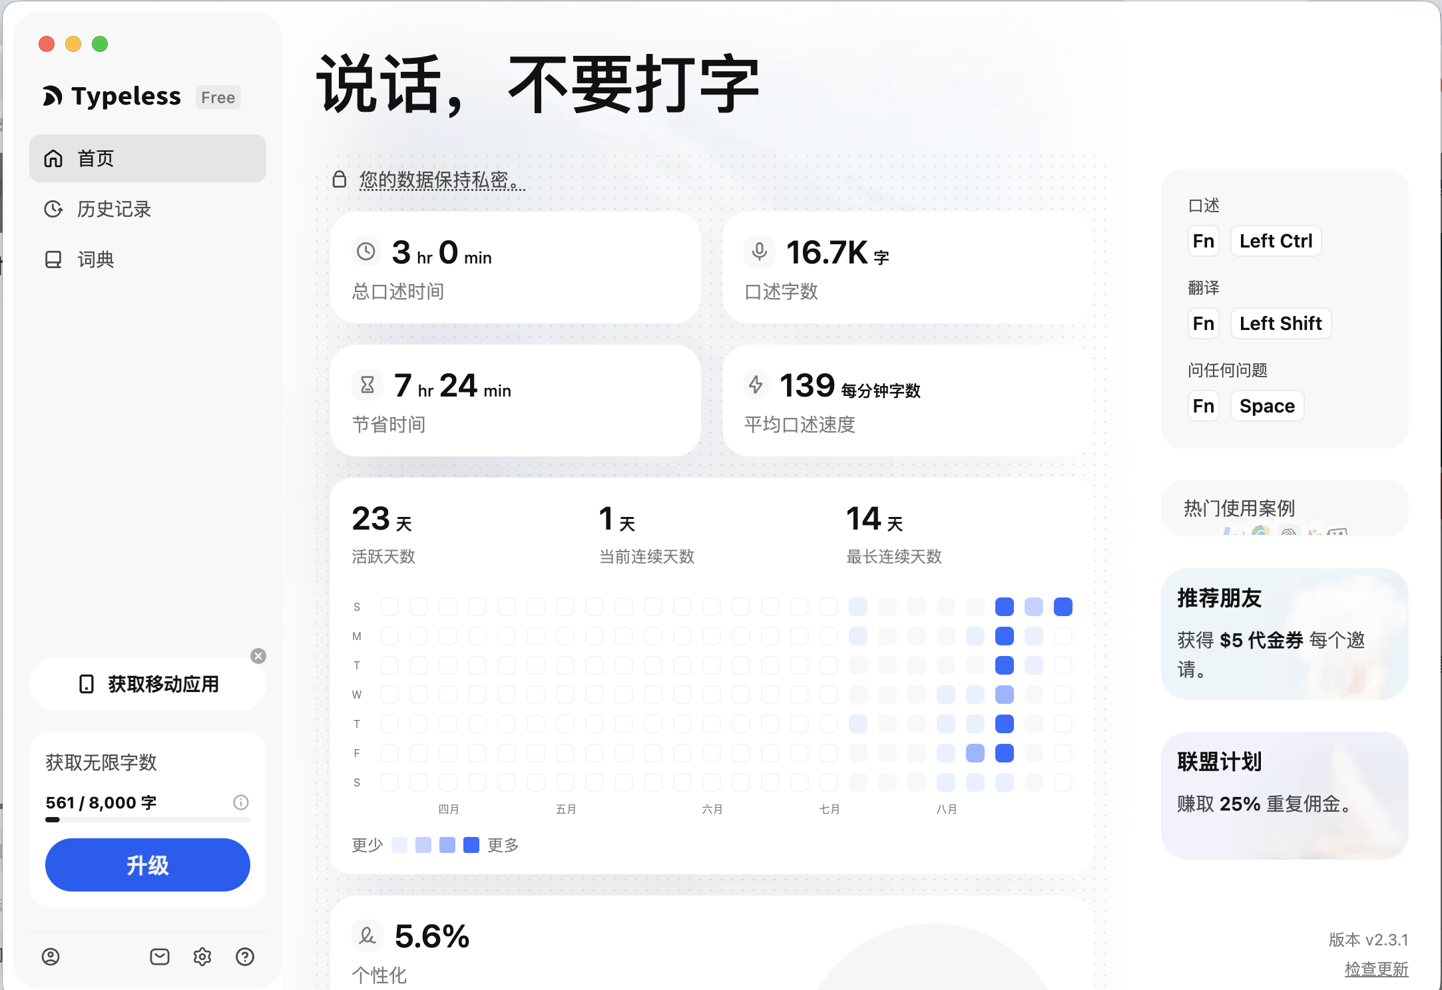
Task: Click the 获取无限字数 heading
Action: click(101, 762)
